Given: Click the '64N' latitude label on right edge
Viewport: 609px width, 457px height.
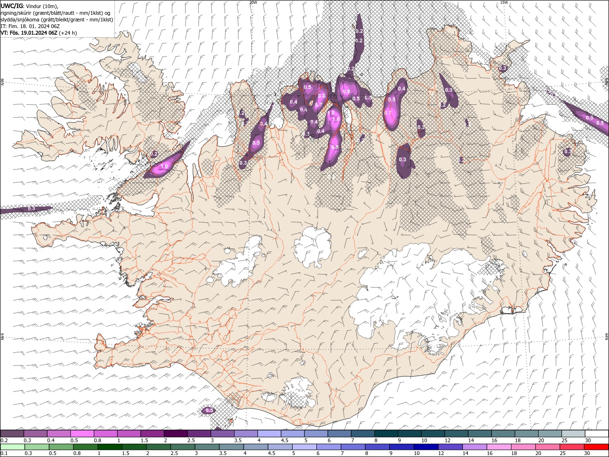Looking at the screenshot, I should click(607, 336).
